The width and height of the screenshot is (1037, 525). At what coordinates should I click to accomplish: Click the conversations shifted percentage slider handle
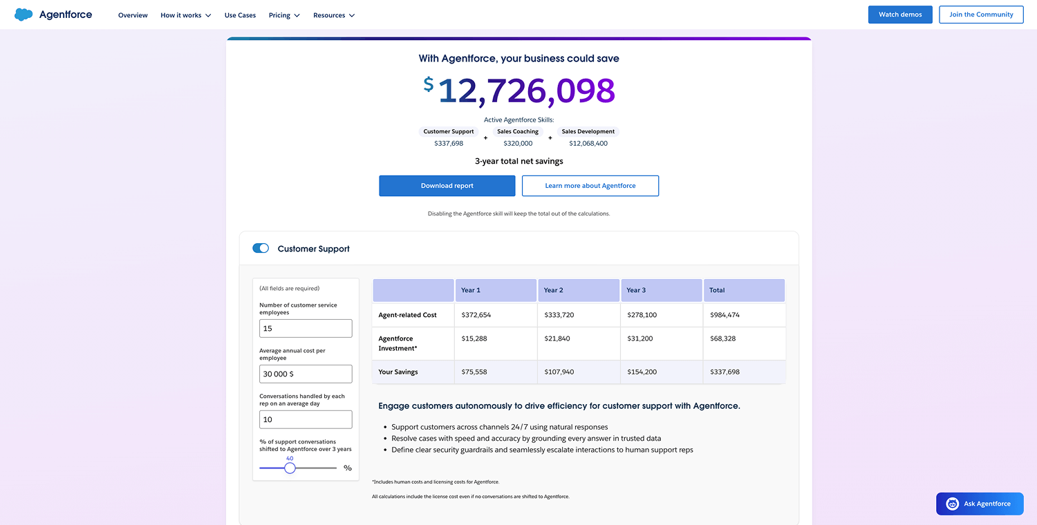coord(290,468)
